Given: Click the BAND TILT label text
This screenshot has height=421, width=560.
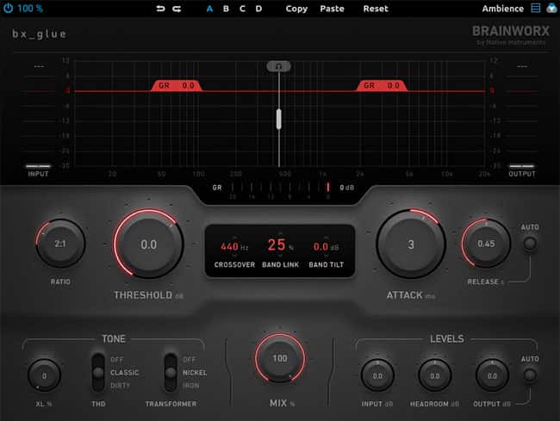Looking at the screenshot, I should 326,264.
